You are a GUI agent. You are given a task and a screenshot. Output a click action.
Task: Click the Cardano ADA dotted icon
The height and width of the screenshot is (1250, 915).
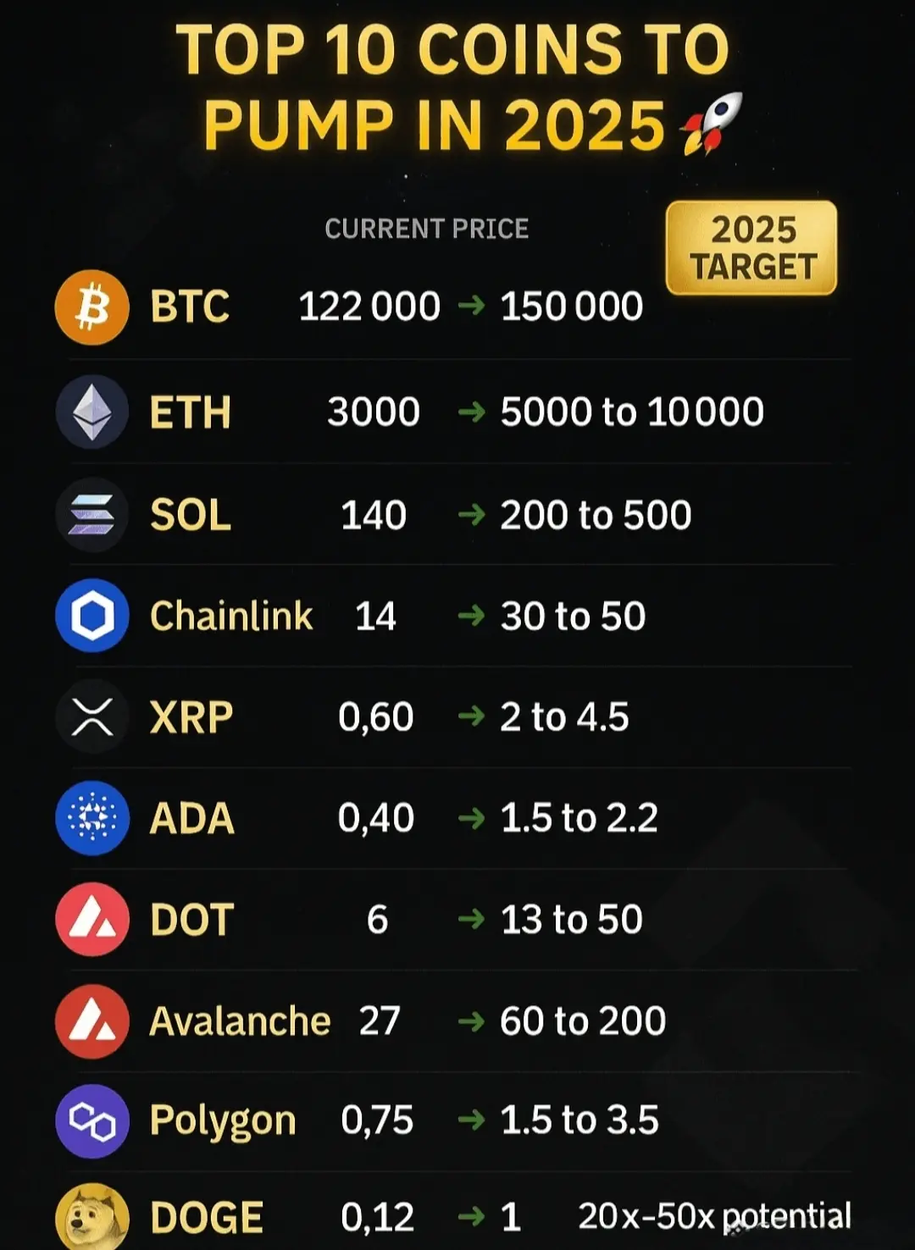pos(92,818)
